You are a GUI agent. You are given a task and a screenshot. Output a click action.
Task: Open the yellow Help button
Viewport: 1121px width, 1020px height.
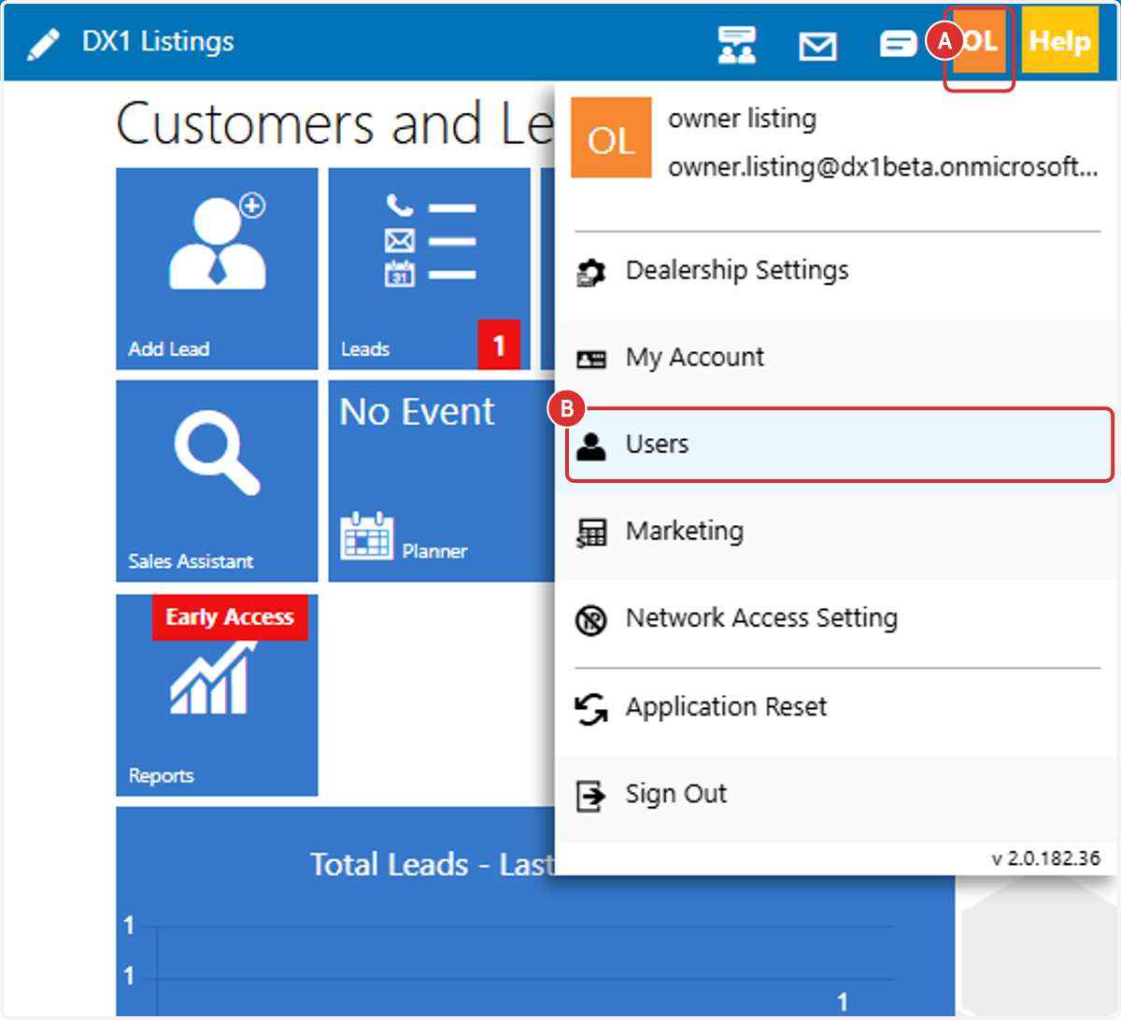(x=1060, y=40)
